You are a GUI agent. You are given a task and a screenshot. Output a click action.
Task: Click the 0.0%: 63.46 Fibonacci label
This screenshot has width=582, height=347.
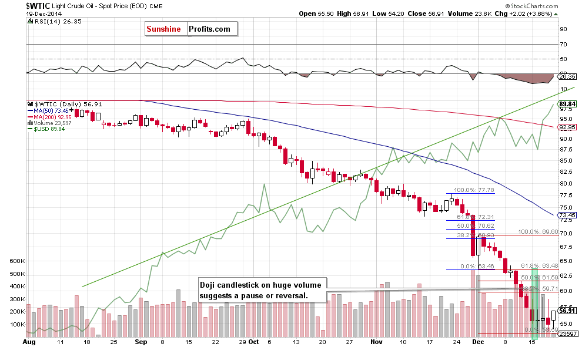[477, 266]
